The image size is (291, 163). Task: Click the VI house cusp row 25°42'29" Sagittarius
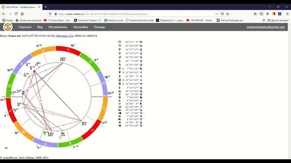point(130,107)
